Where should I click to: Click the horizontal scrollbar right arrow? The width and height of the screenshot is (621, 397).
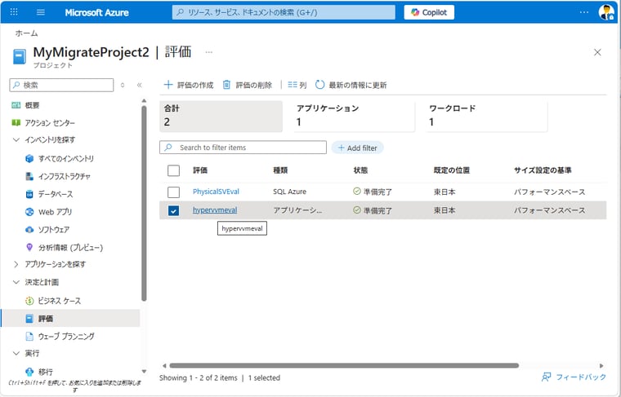click(x=601, y=366)
